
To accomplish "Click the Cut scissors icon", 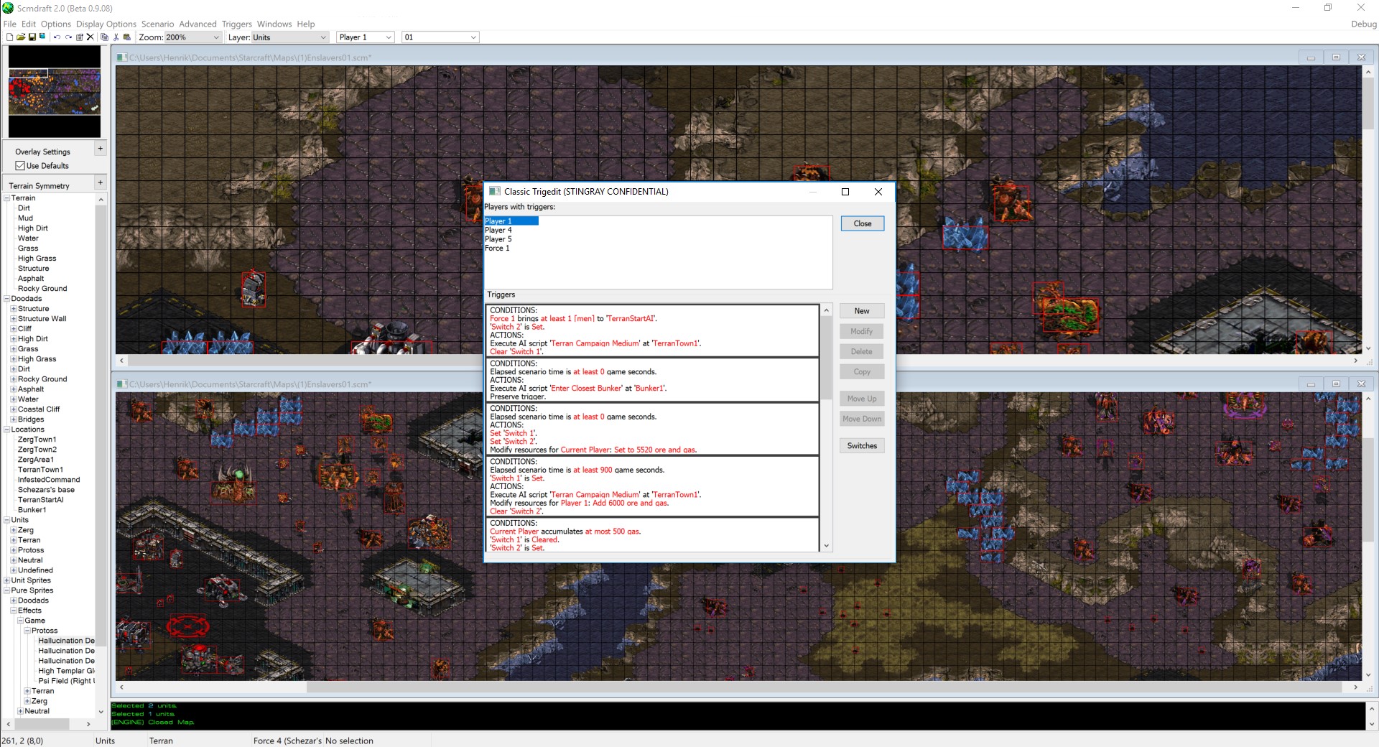I will [116, 37].
